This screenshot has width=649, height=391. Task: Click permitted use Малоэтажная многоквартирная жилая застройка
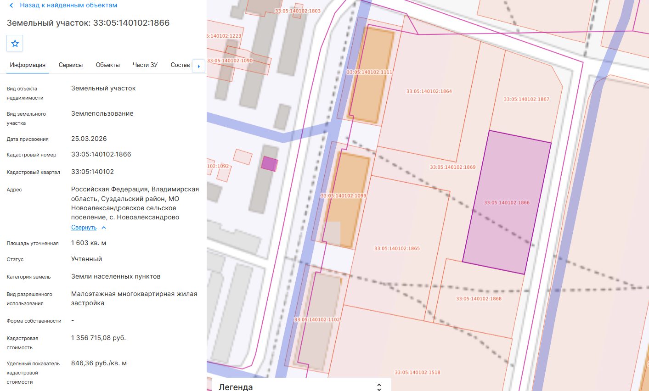134,298
